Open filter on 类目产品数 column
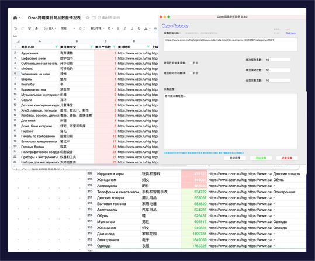Viewport: 315px width, 261px height. click(x=114, y=47)
